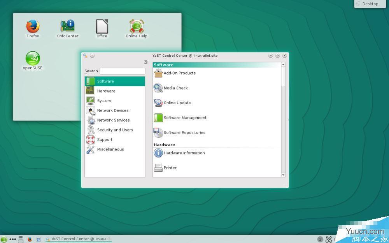Switch to Network Services category
The height and width of the screenshot is (243, 389).
(x=113, y=120)
